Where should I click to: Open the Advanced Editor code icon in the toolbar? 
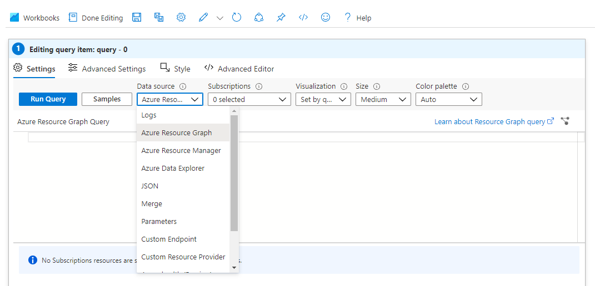pyautogui.click(x=303, y=17)
